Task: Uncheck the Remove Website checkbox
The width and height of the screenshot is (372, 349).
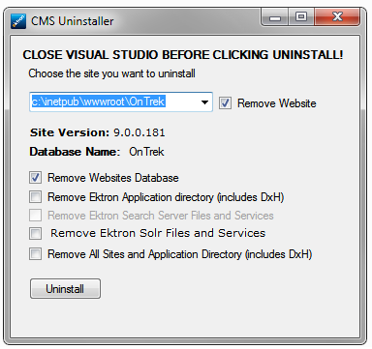Action: coord(225,103)
